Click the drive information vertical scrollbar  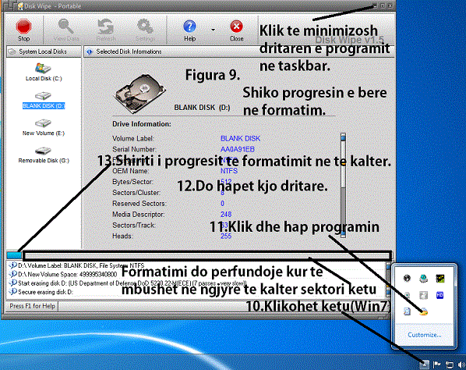pyautogui.click(x=343, y=185)
